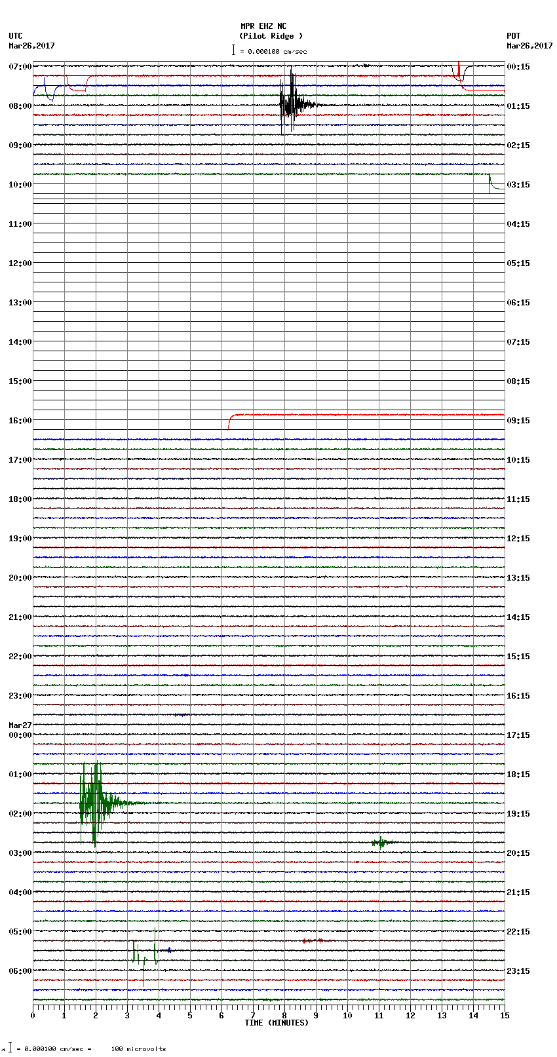This screenshot has width=557, height=1057.
Task: Select the 01:00 UTC time label
Action: pos(20,775)
